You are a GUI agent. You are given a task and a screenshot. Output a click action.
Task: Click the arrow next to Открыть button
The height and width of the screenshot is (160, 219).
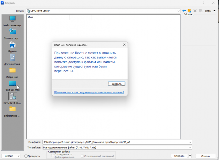point(190,156)
